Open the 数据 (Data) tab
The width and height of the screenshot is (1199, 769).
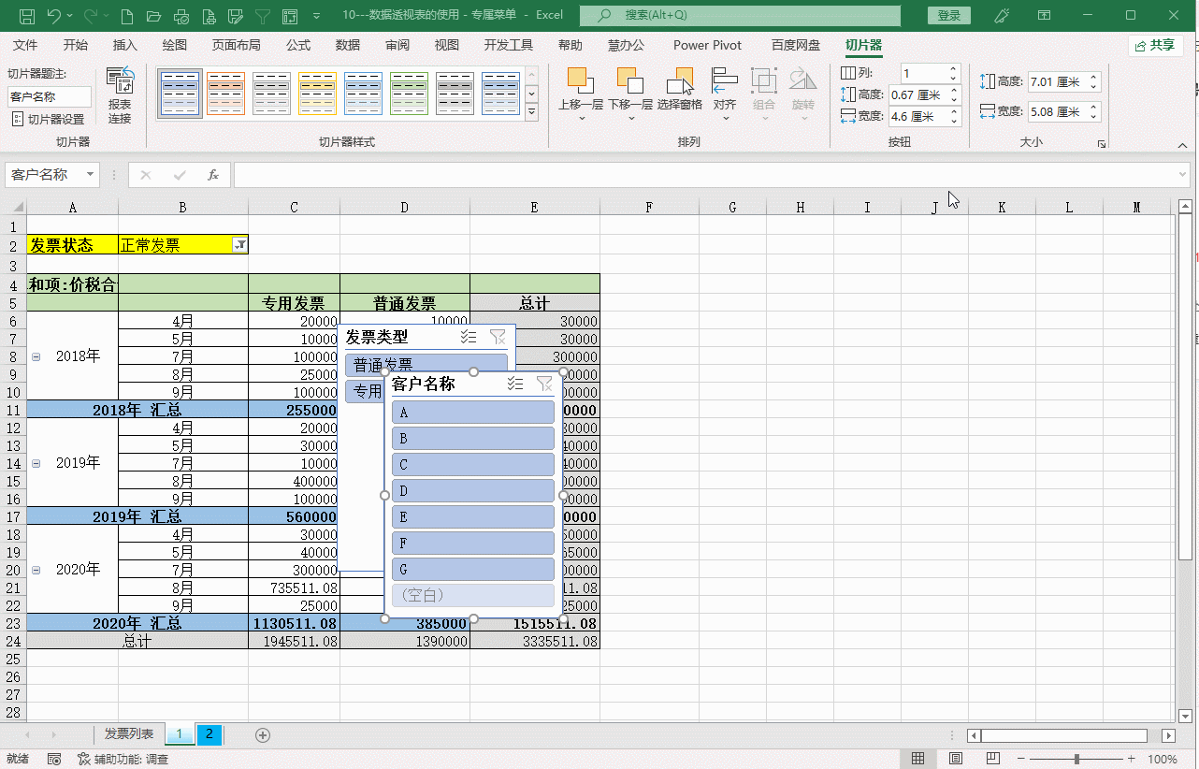tap(348, 45)
